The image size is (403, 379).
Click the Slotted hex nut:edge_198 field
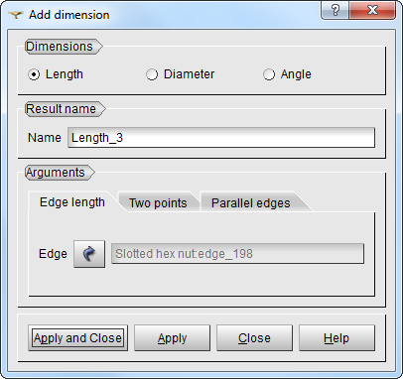point(237,254)
